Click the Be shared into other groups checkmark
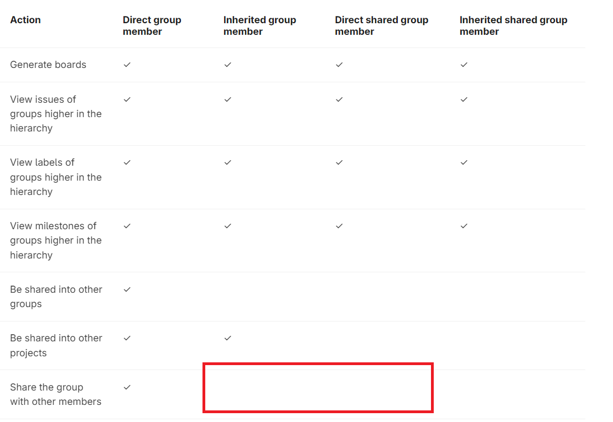 [x=127, y=289]
